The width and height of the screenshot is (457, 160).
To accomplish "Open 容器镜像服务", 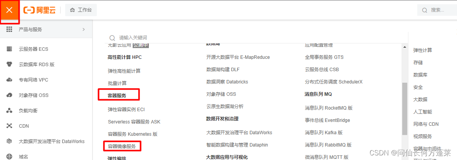I will pos(122,146).
